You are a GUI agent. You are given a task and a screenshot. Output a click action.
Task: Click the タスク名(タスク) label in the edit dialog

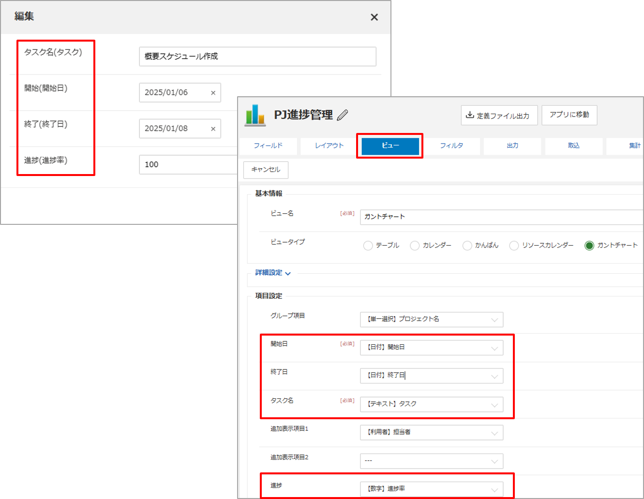[x=53, y=52]
